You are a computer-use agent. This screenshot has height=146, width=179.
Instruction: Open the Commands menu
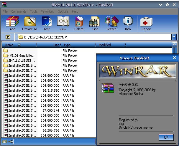pos(19,11)
